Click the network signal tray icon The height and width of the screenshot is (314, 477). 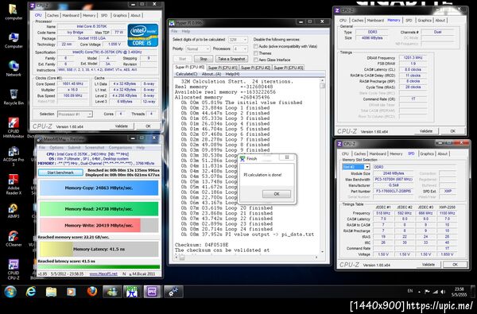pyautogui.click(x=436, y=292)
